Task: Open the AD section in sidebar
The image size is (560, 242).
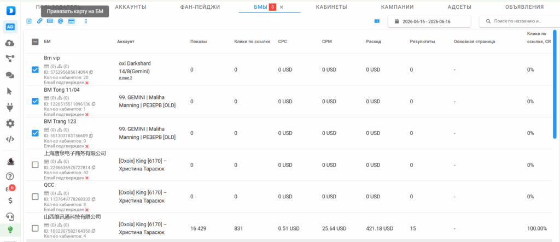Action: click(x=10, y=27)
